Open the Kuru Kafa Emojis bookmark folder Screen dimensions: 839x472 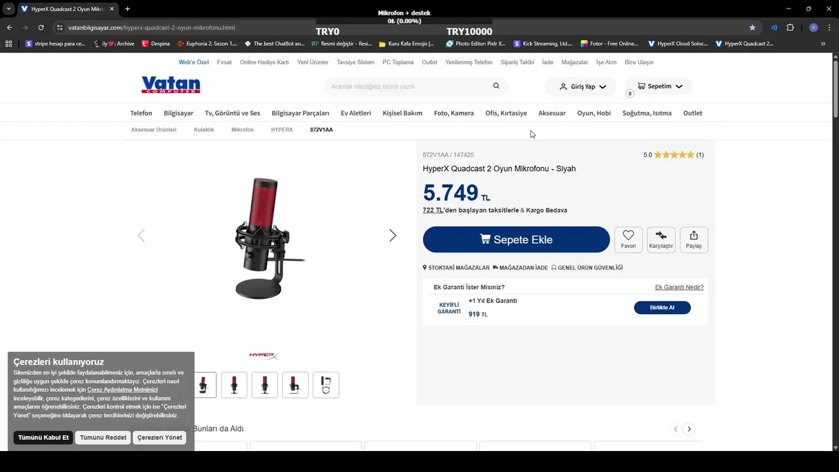click(406, 44)
